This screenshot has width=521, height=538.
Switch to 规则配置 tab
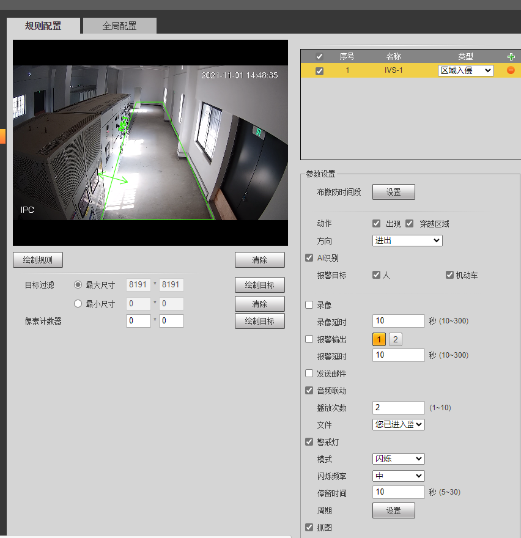(x=43, y=26)
